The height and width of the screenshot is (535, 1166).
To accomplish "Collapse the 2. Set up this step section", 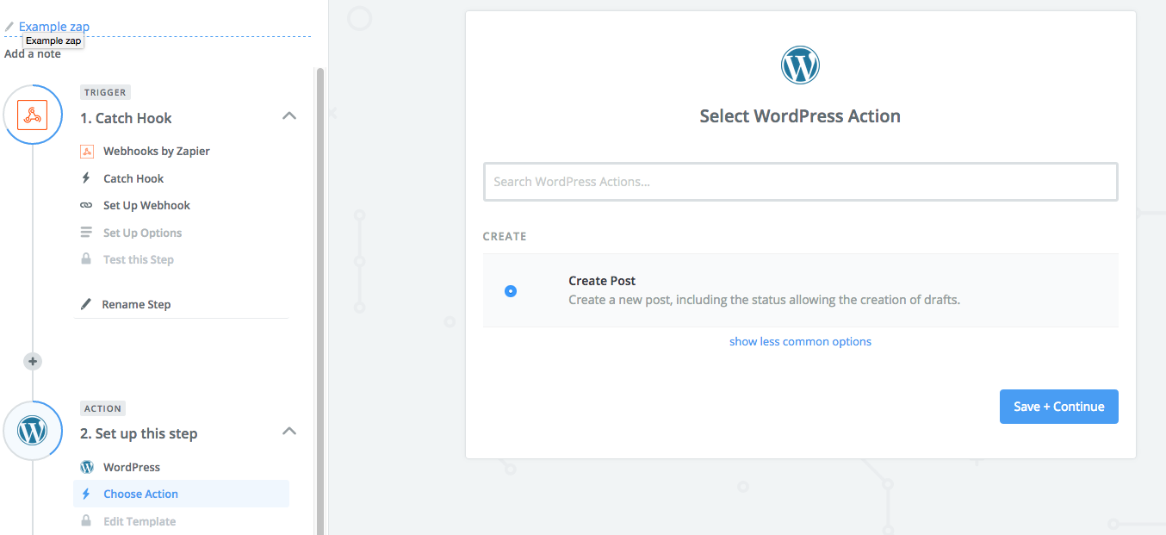I will tap(289, 431).
